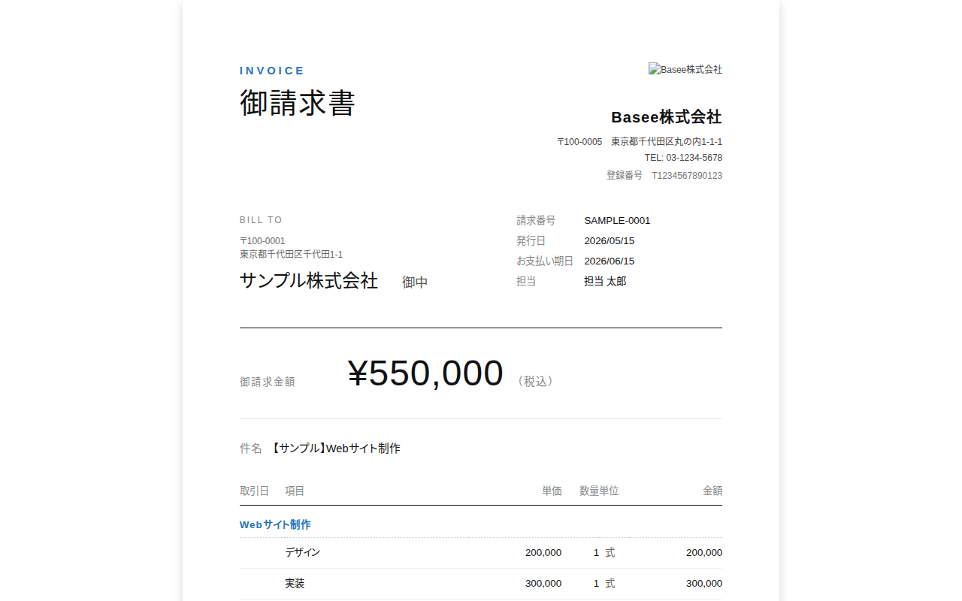
Task: Click the デザイン item name
Action: click(302, 553)
